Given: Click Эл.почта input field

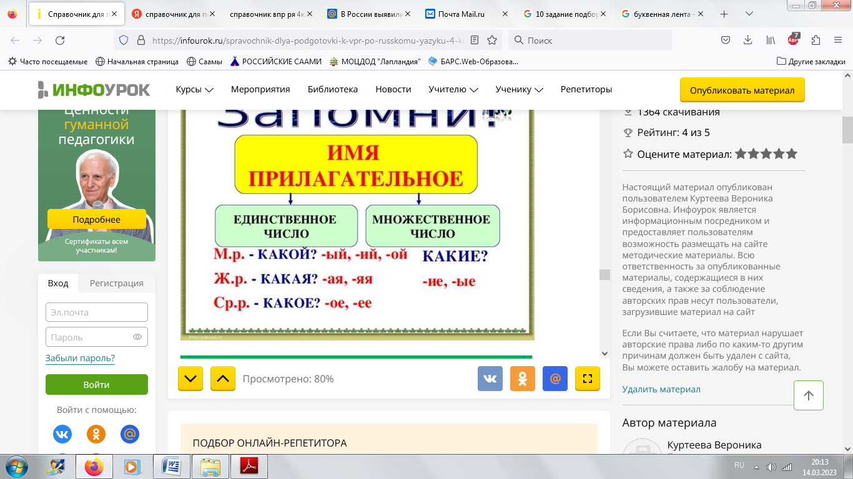Looking at the screenshot, I should (x=97, y=312).
